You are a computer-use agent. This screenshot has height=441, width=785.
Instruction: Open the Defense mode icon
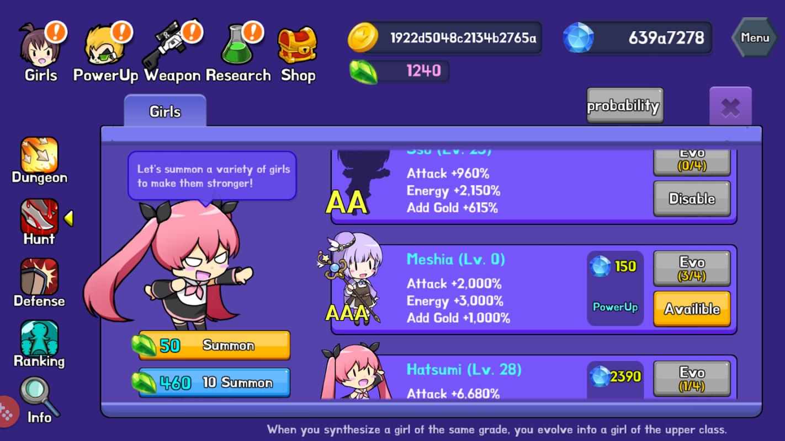(x=39, y=277)
